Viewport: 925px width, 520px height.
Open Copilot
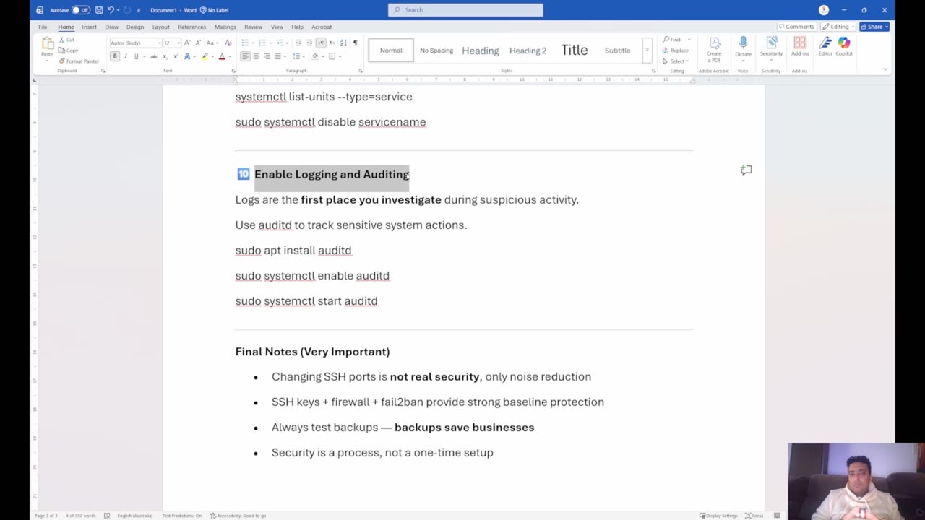[844, 48]
